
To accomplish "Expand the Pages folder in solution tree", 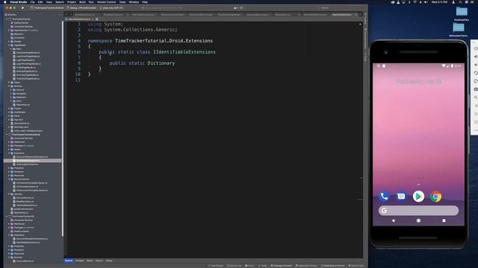I will [9, 83].
